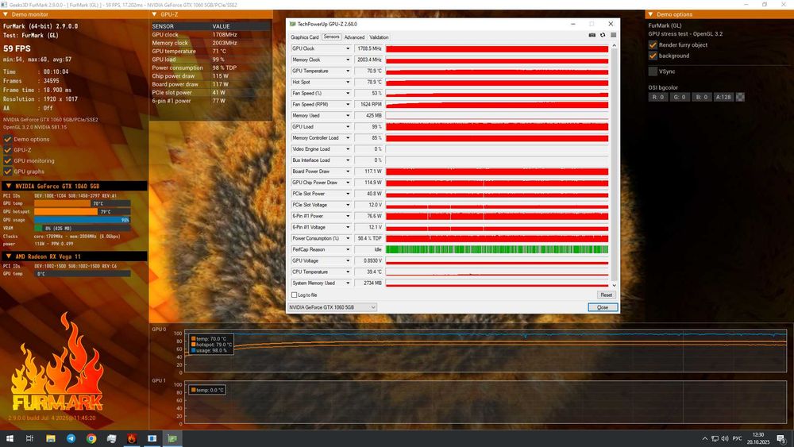This screenshot has width=794, height=447.
Task: Enable VSync checkbox
Action: [x=653, y=71]
